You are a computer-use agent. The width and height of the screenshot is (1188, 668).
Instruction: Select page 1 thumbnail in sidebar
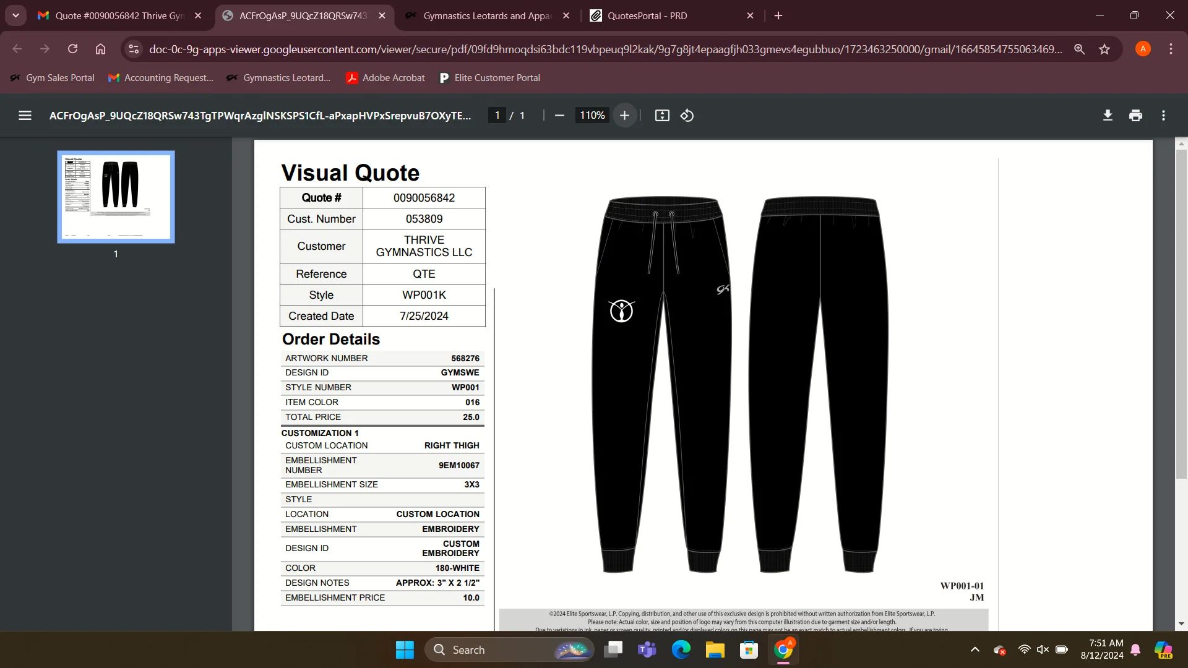[116, 197]
